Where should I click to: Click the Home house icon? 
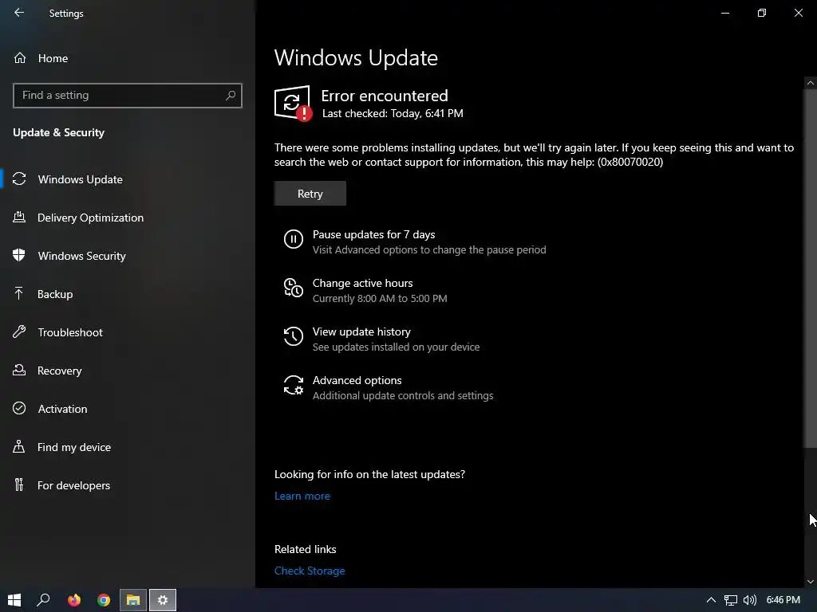tap(20, 57)
